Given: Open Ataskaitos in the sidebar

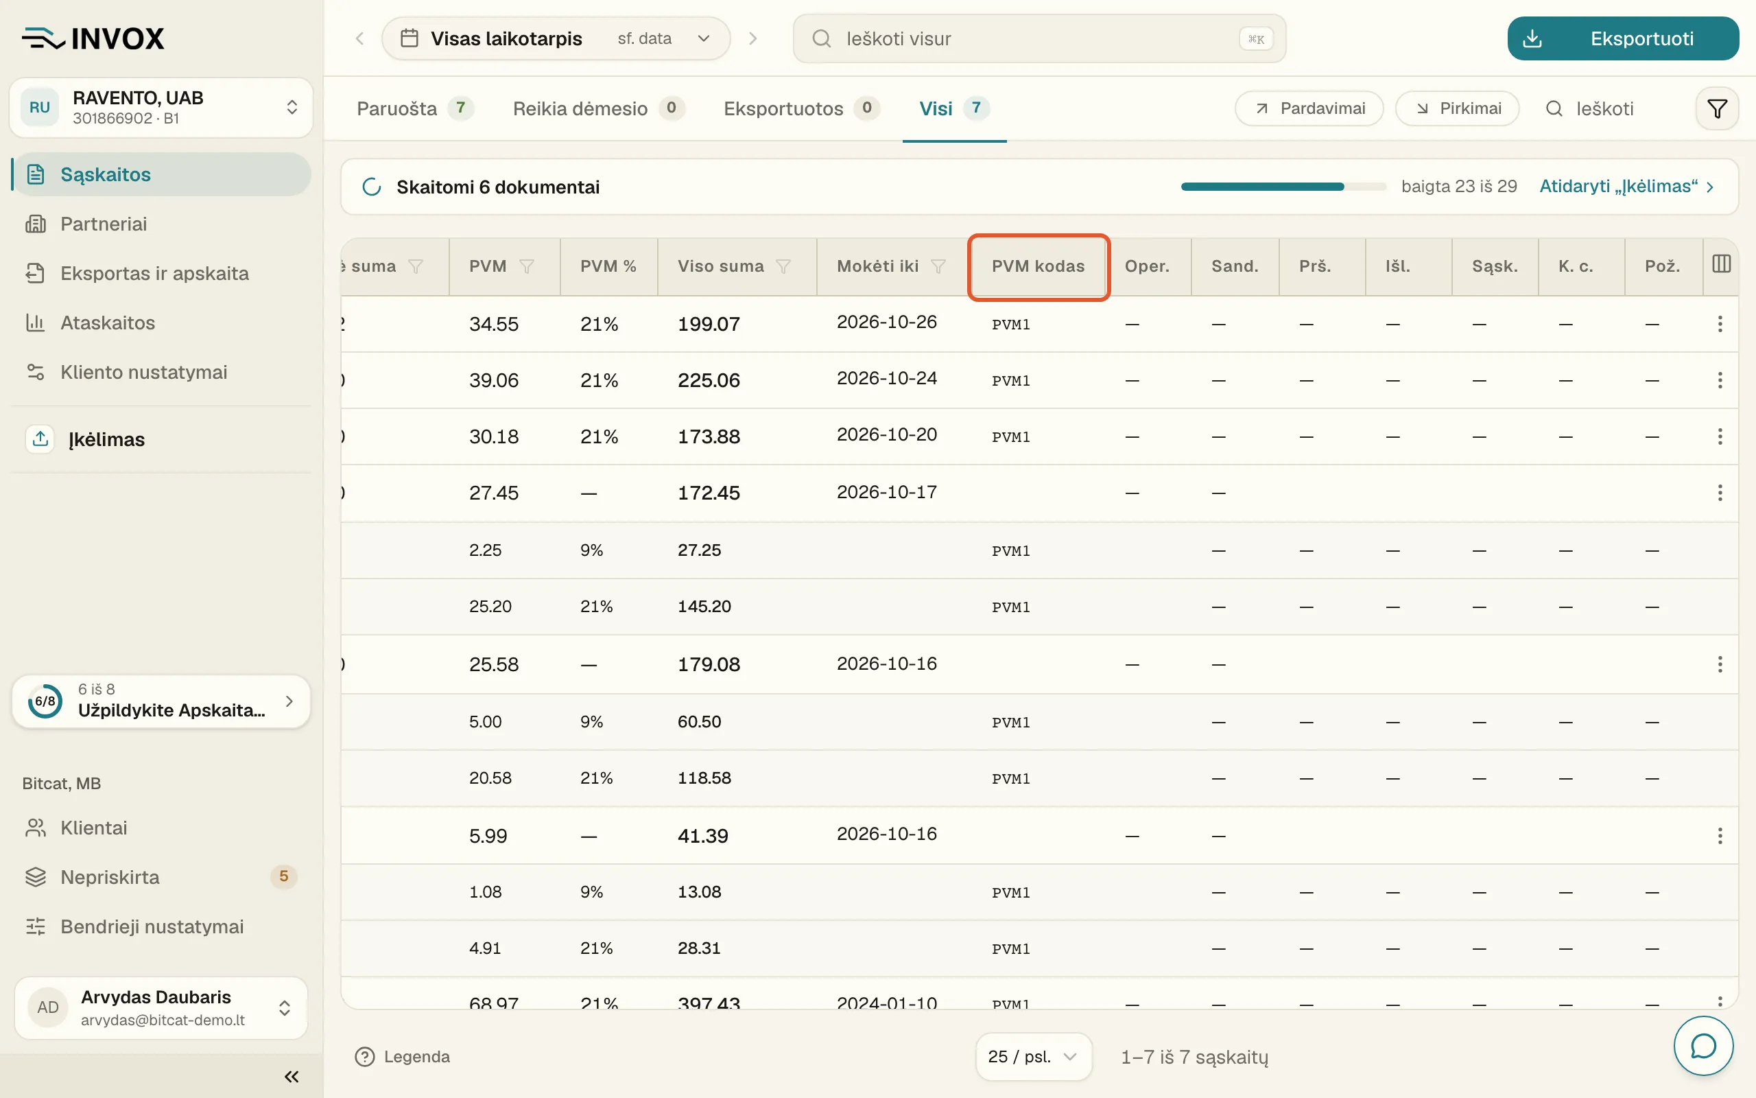Looking at the screenshot, I should tap(161, 323).
